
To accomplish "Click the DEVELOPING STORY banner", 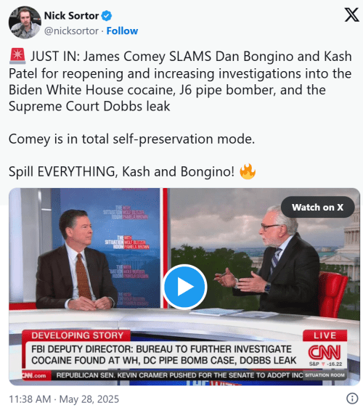I will [x=77, y=335].
